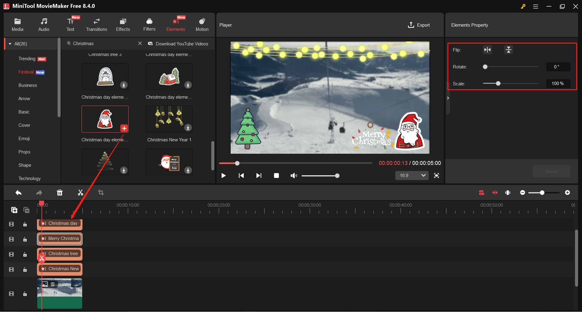The width and height of the screenshot is (582, 312).
Task: Zoom in the timeline with plus icon
Action: 568,192
